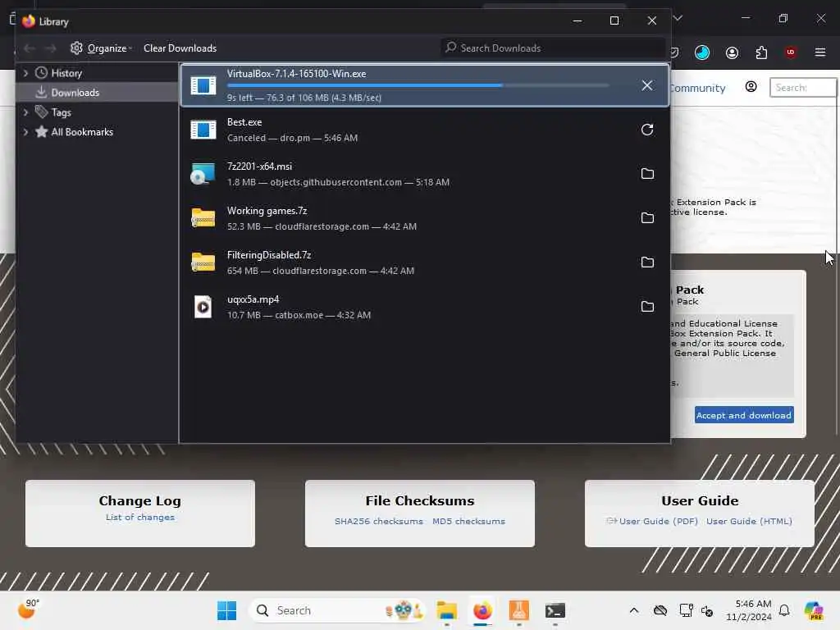Open the Firefox hamburger menu

[x=820, y=52]
